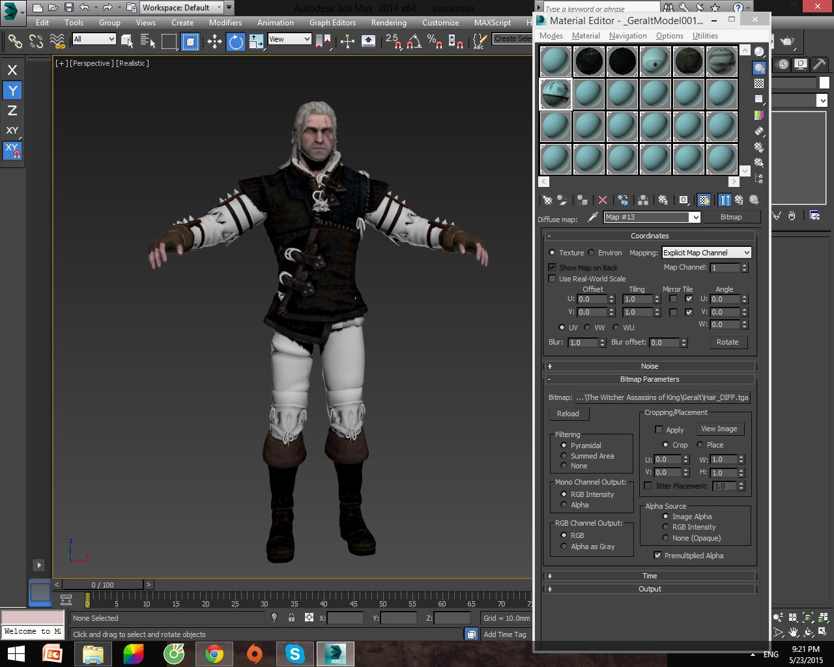Open Material Editor Utilities menu
The height and width of the screenshot is (667, 834).
pyautogui.click(x=705, y=36)
